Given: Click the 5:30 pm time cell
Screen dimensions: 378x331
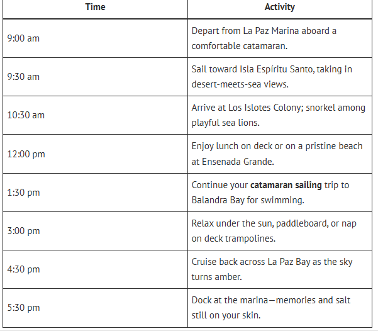Looking at the screenshot, I should pyautogui.click(x=23, y=308).
